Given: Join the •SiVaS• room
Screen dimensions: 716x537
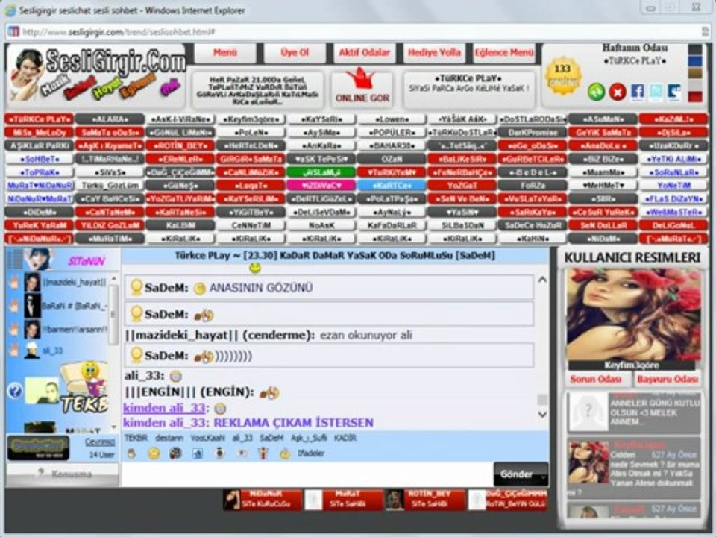Looking at the screenshot, I should (x=110, y=172).
